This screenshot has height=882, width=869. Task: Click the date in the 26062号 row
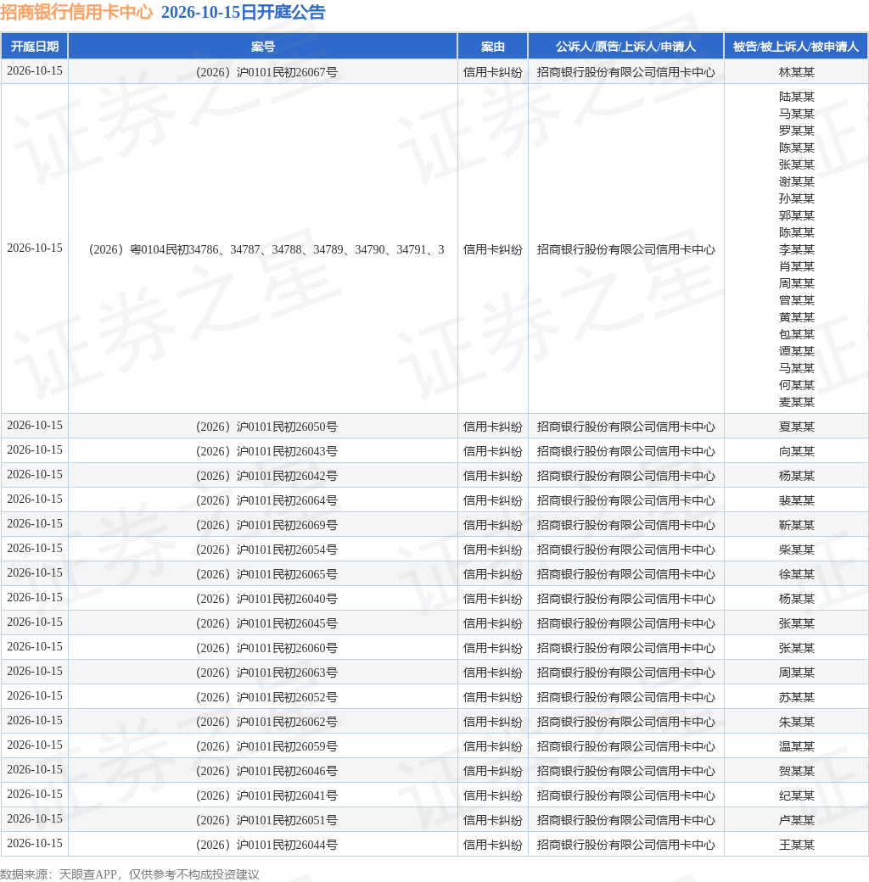point(35,721)
